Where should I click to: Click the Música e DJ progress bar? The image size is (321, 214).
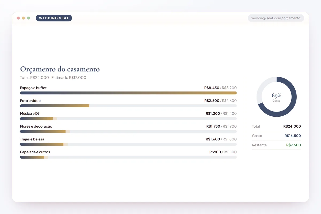pos(128,119)
